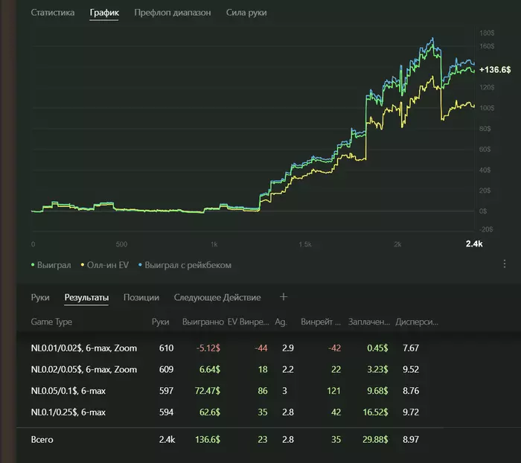Open the three-dot chart options menu
The height and width of the screenshot is (463, 521).
tap(505, 264)
